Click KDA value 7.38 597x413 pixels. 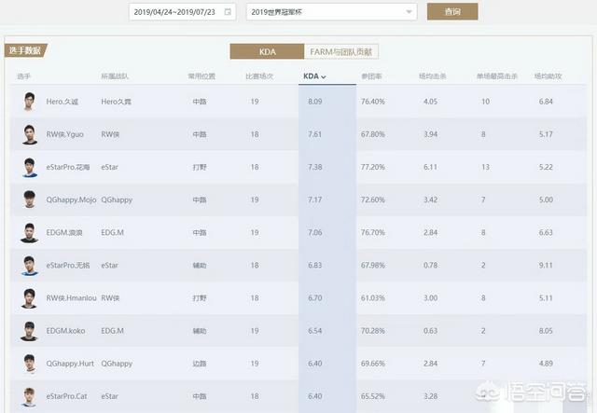pos(315,167)
